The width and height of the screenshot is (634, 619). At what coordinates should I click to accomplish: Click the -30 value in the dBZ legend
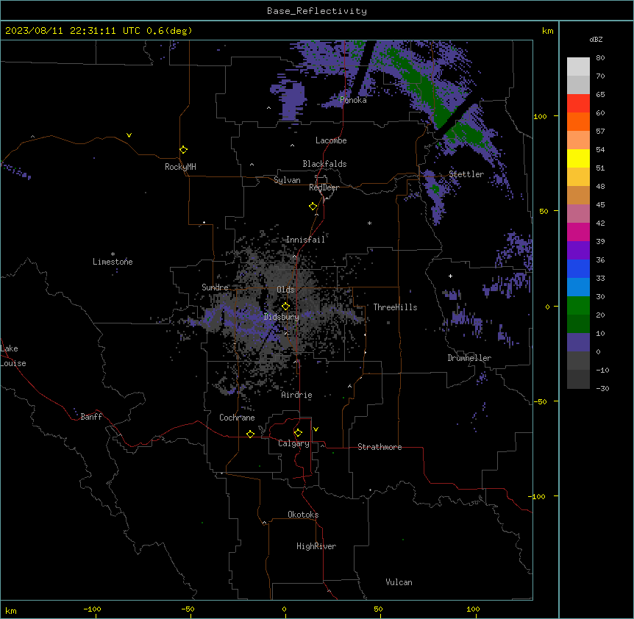click(x=602, y=389)
